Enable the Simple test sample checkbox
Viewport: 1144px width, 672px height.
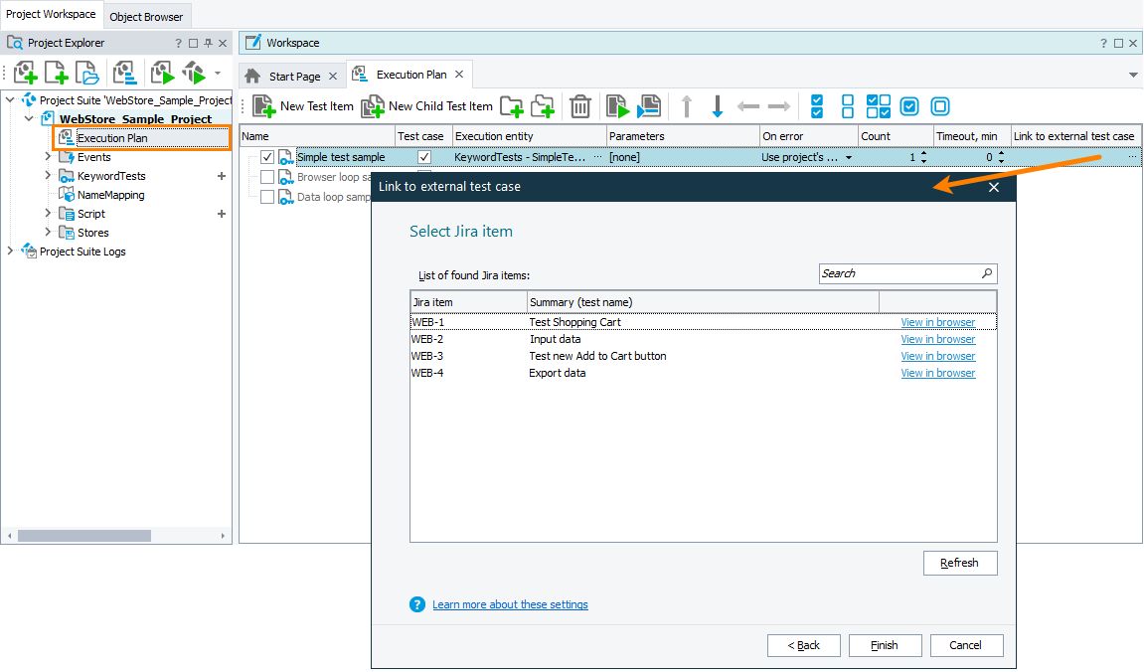click(x=266, y=156)
